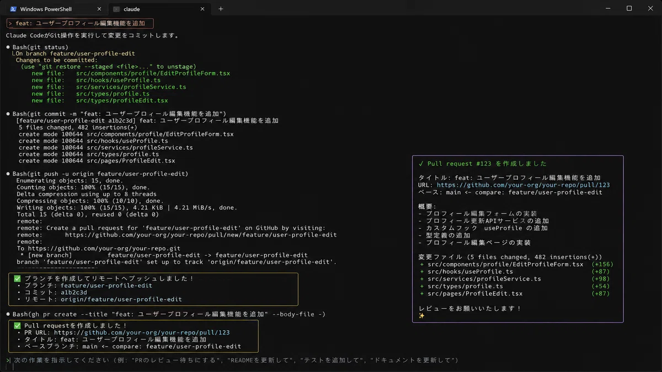Screen dimensions: 662x372
Task: Click '5 files changed, 482 insertions(+)' under commit
Action: click(78, 127)
